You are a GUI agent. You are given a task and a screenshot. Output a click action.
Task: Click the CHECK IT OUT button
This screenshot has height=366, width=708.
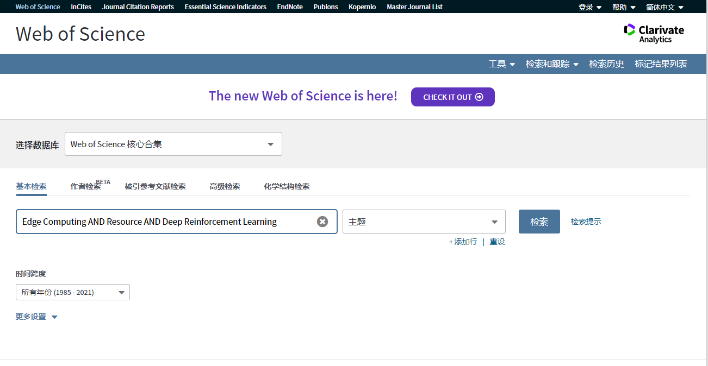(x=452, y=97)
